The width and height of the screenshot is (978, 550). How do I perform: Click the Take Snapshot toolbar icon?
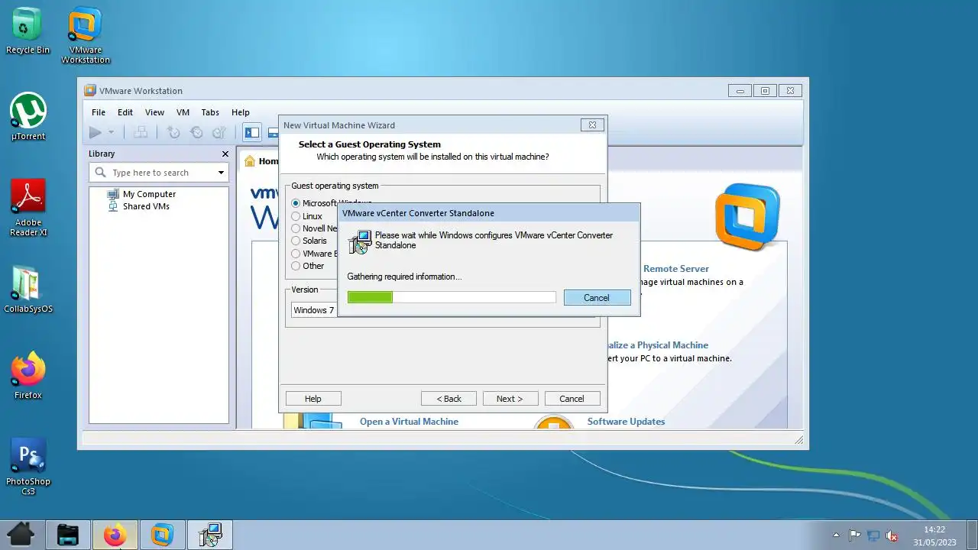pos(173,132)
